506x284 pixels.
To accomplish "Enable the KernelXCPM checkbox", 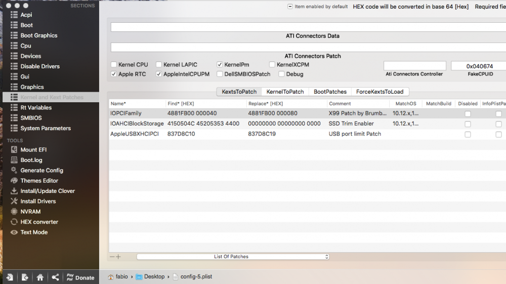I will click(272, 65).
